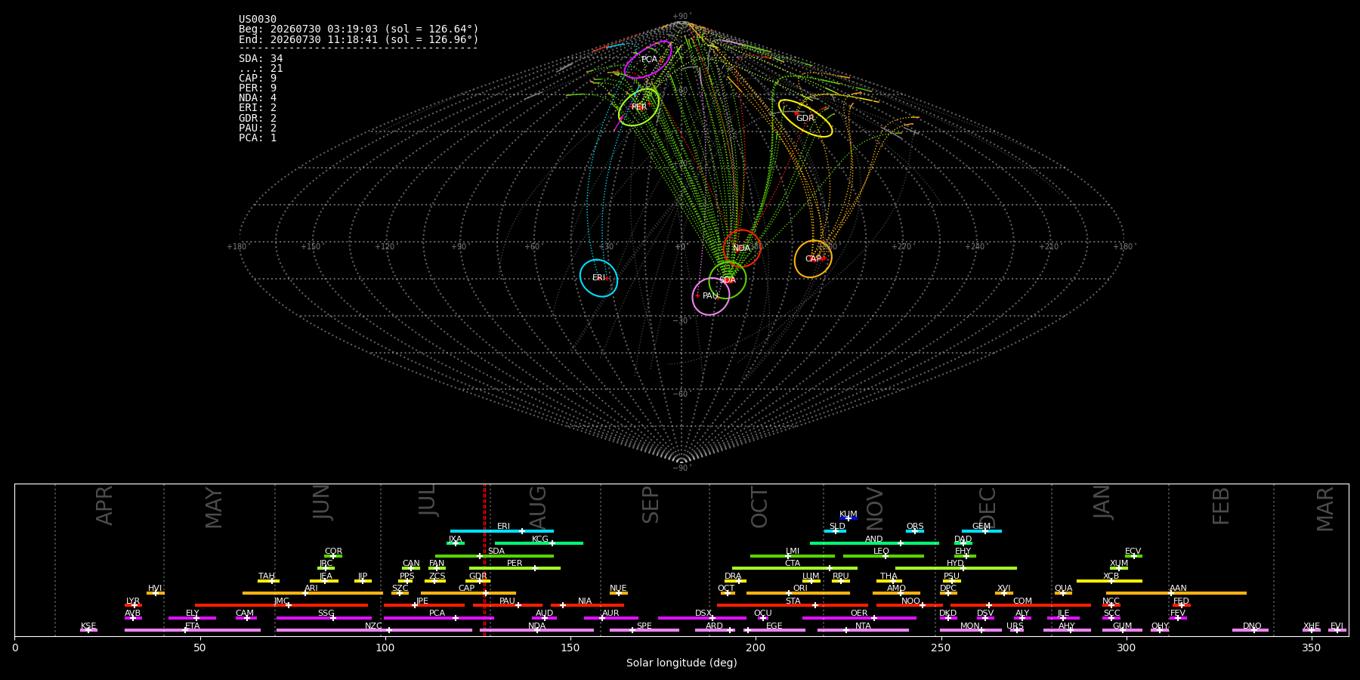Select the ERI cyan radiant circle
This screenshot has height=680, width=1360.
tap(598, 278)
